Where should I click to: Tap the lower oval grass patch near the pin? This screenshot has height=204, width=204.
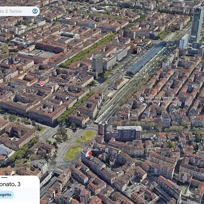pyautogui.click(x=72, y=153)
